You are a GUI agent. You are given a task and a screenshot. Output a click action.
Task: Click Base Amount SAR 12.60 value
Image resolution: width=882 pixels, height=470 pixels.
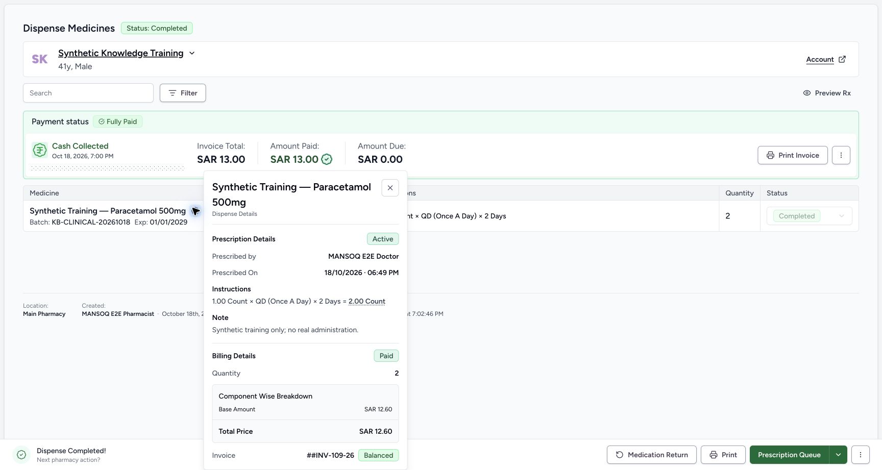[378, 409]
